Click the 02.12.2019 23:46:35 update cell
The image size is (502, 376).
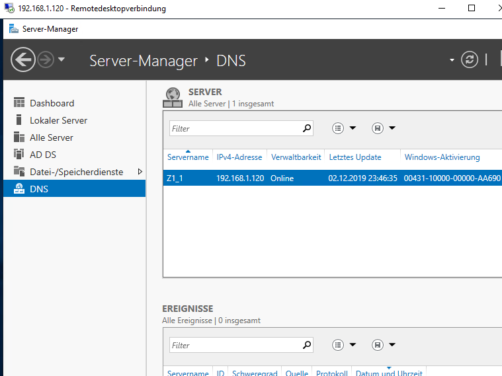[x=362, y=178]
